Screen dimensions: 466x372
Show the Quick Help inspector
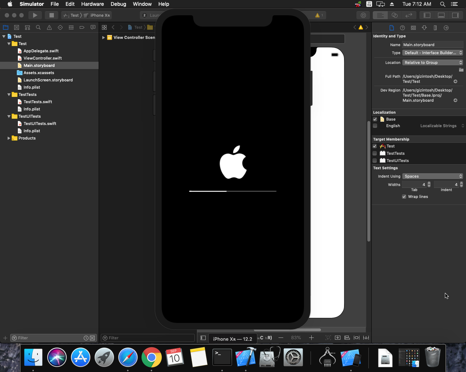pyautogui.click(x=402, y=28)
